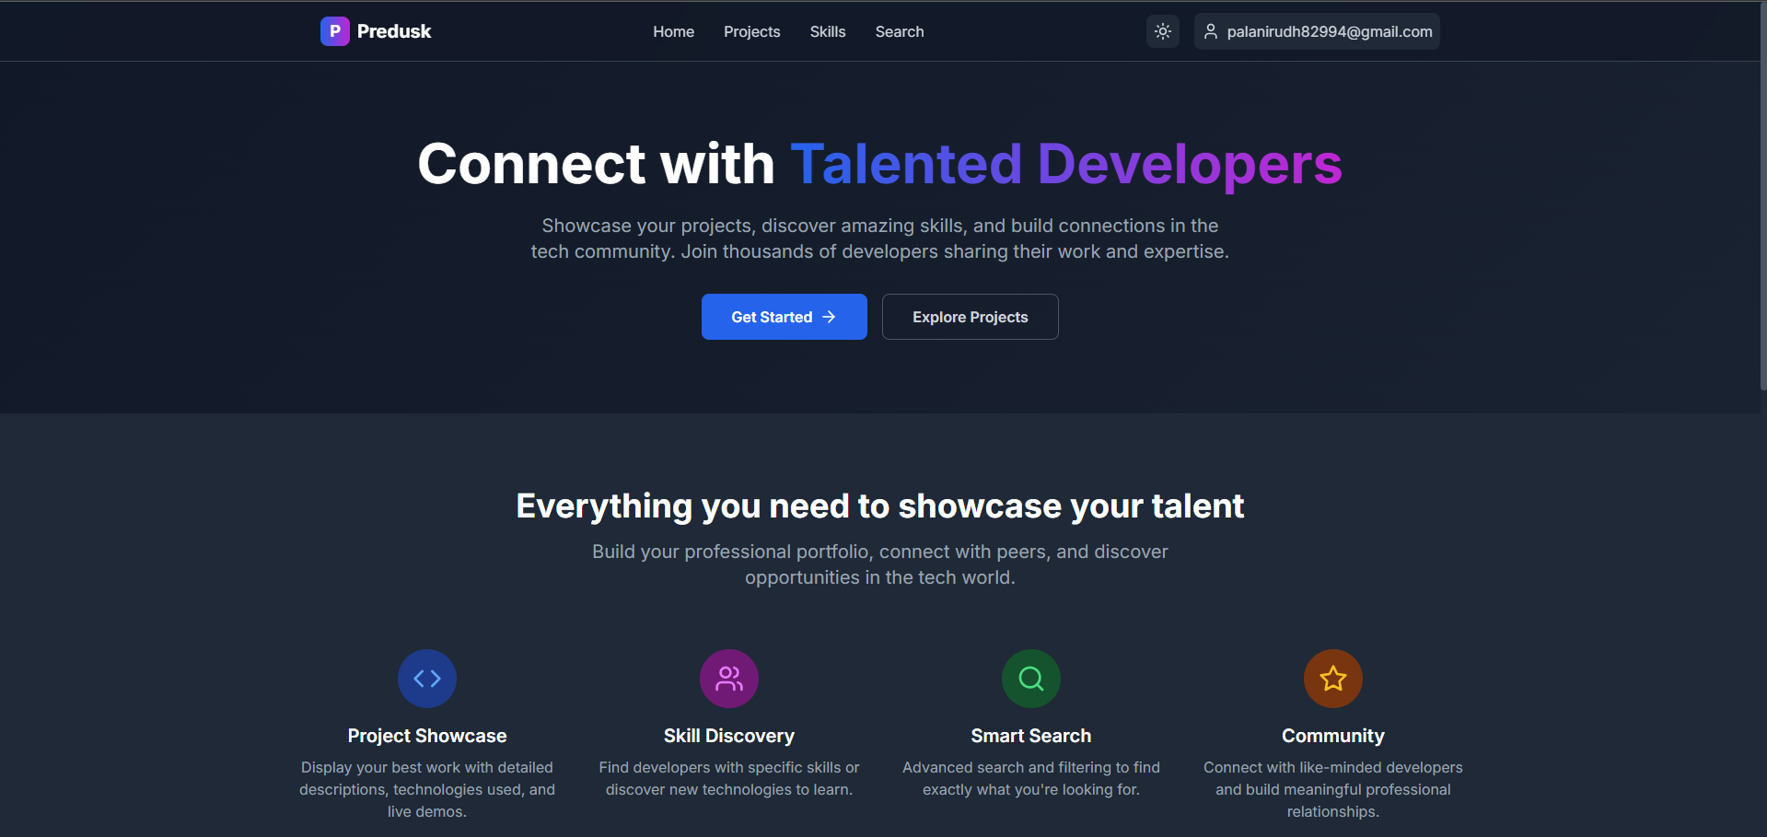Switch to the Projects nav item
The width and height of the screenshot is (1767, 837).
point(751,31)
